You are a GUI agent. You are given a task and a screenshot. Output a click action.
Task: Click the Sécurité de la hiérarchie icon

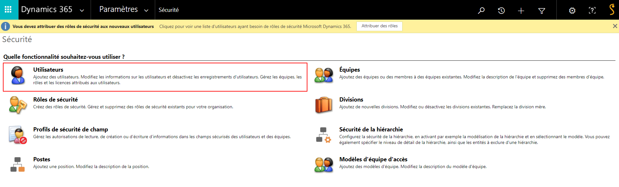coord(324,135)
